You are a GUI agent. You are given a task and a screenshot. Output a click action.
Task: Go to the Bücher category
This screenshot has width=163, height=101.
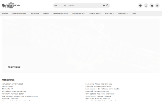pos(5,13)
